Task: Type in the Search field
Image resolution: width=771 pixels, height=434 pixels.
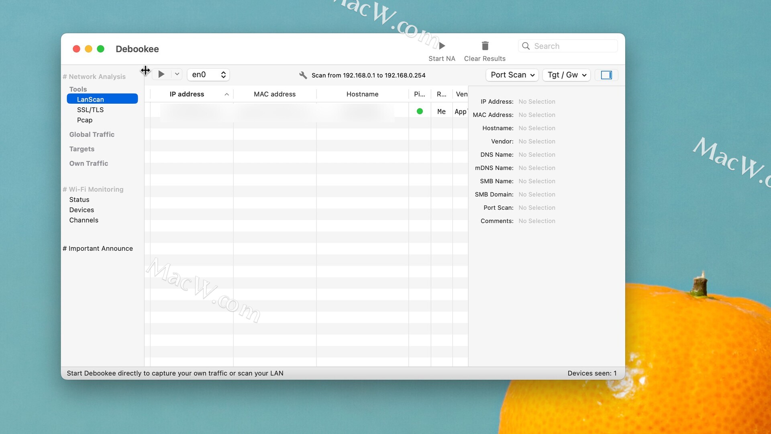Action: point(568,46)
